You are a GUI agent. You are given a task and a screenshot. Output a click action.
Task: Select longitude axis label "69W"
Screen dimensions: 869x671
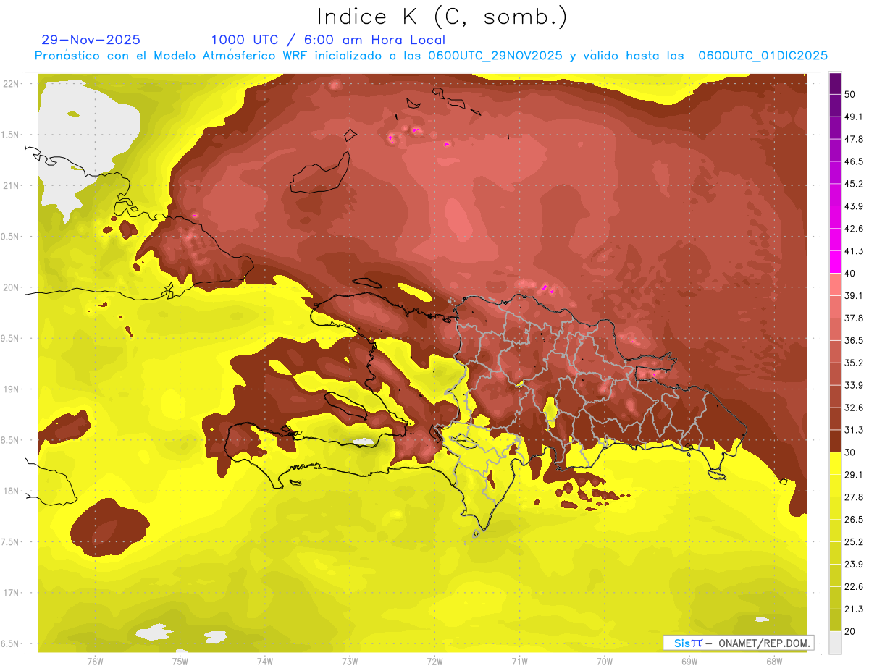(689, 662)
